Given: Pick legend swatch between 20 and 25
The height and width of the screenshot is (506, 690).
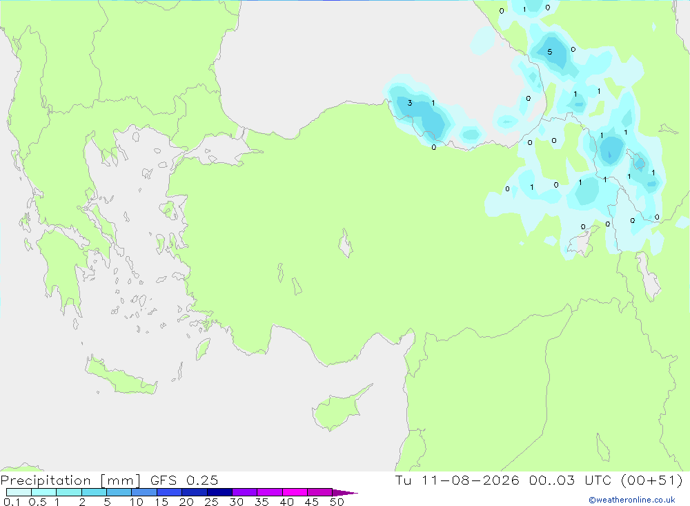Looking at the screenshot, I should [x=195, y=492].
